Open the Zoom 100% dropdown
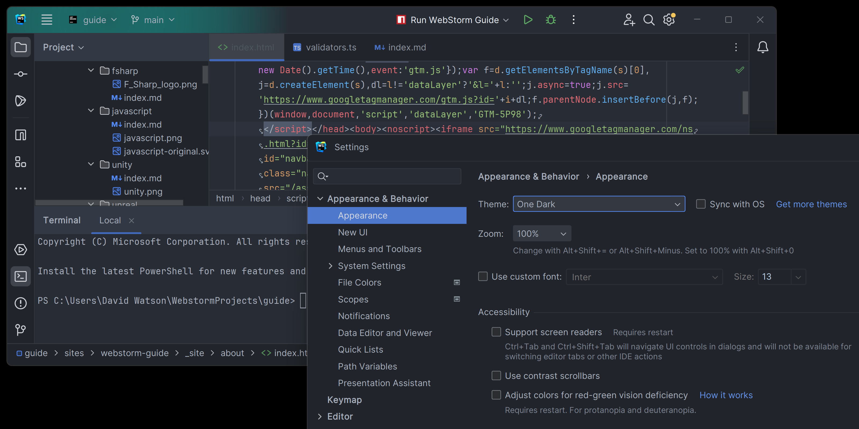The image size is (859, 429). pos(542,234)
